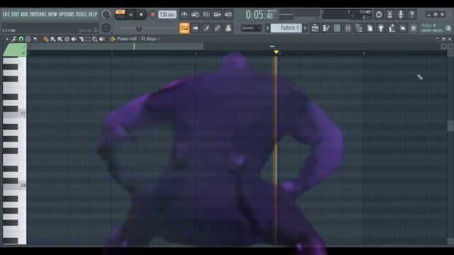
Task: Click the desk lamp icon
Action: [392, 28]
